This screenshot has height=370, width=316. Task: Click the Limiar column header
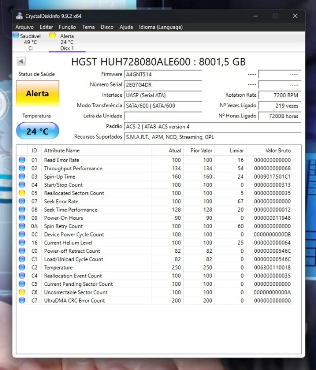coord(230,151)
